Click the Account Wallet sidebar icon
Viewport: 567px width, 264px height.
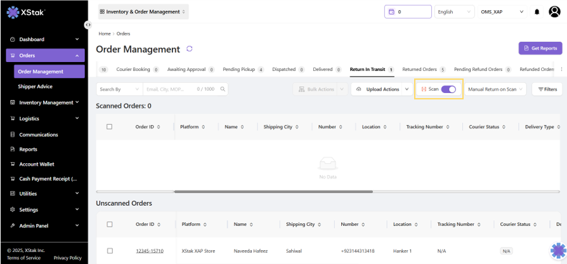(x=13, y=164)
